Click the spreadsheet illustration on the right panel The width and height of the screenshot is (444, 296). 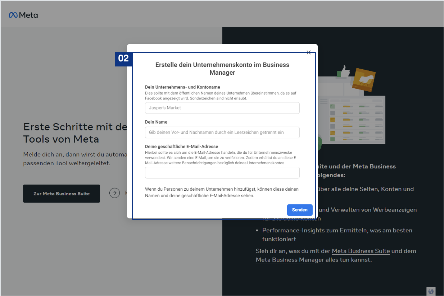[x=356, y=119]
